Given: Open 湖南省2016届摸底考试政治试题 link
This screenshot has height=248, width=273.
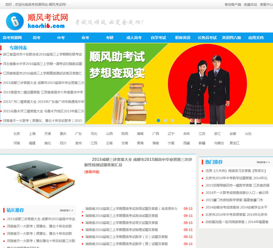Looking at the screenshot, I should [122, 216].
